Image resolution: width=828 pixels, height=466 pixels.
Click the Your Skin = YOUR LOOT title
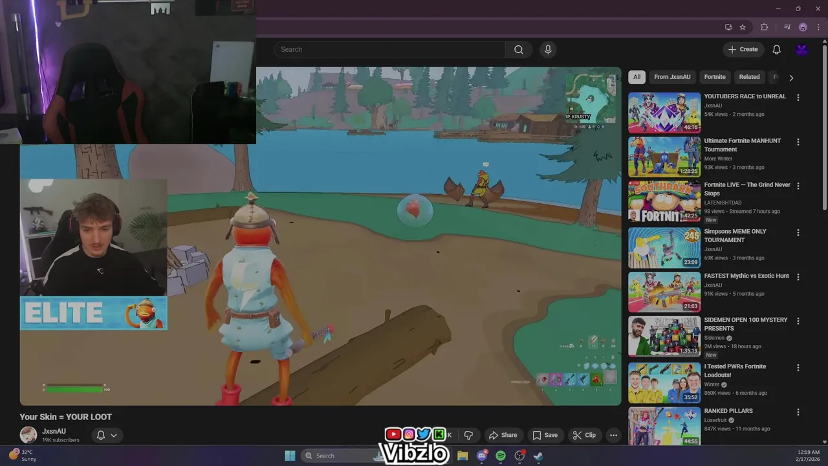point(65,417)
